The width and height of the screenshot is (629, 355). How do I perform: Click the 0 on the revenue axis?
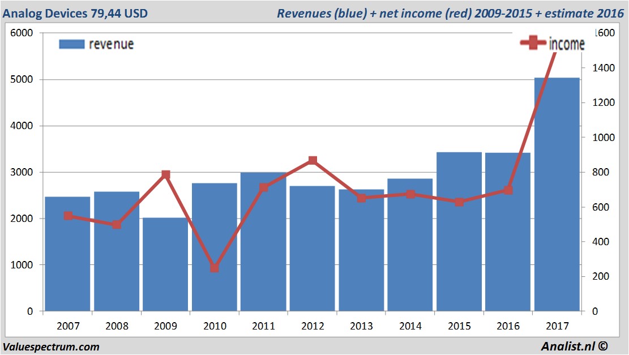pos(30,311)
